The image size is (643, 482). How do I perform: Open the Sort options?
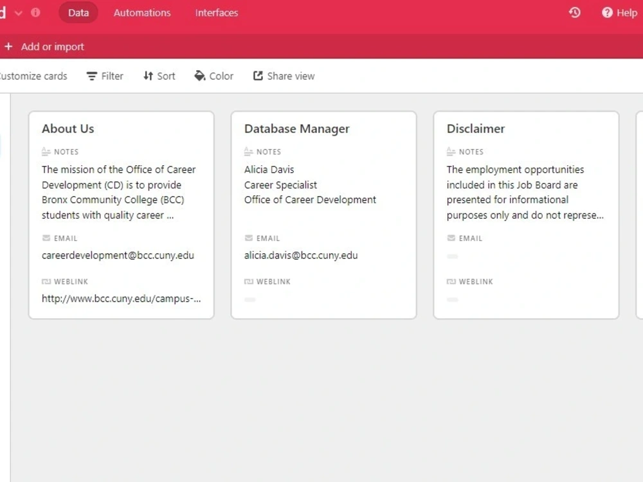click(x=159, y=76)
